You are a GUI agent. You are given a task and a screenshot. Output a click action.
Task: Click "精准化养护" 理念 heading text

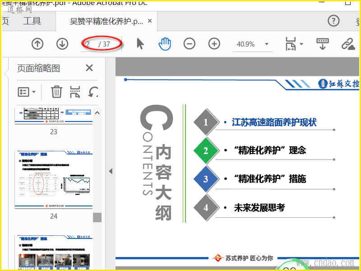coord(270,150)
